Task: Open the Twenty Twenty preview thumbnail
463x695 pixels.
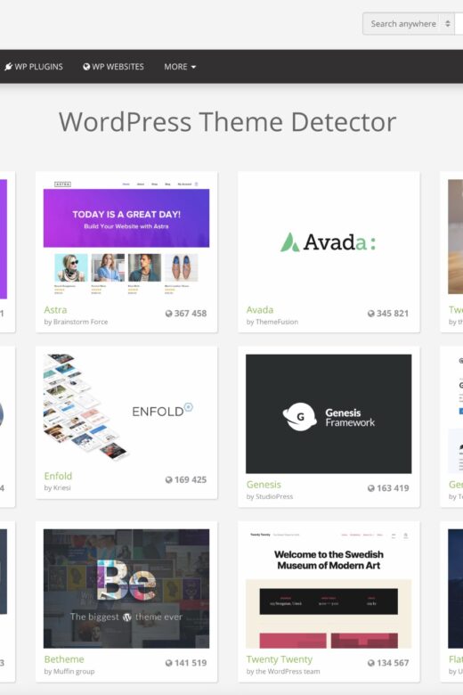Action: 329,589
